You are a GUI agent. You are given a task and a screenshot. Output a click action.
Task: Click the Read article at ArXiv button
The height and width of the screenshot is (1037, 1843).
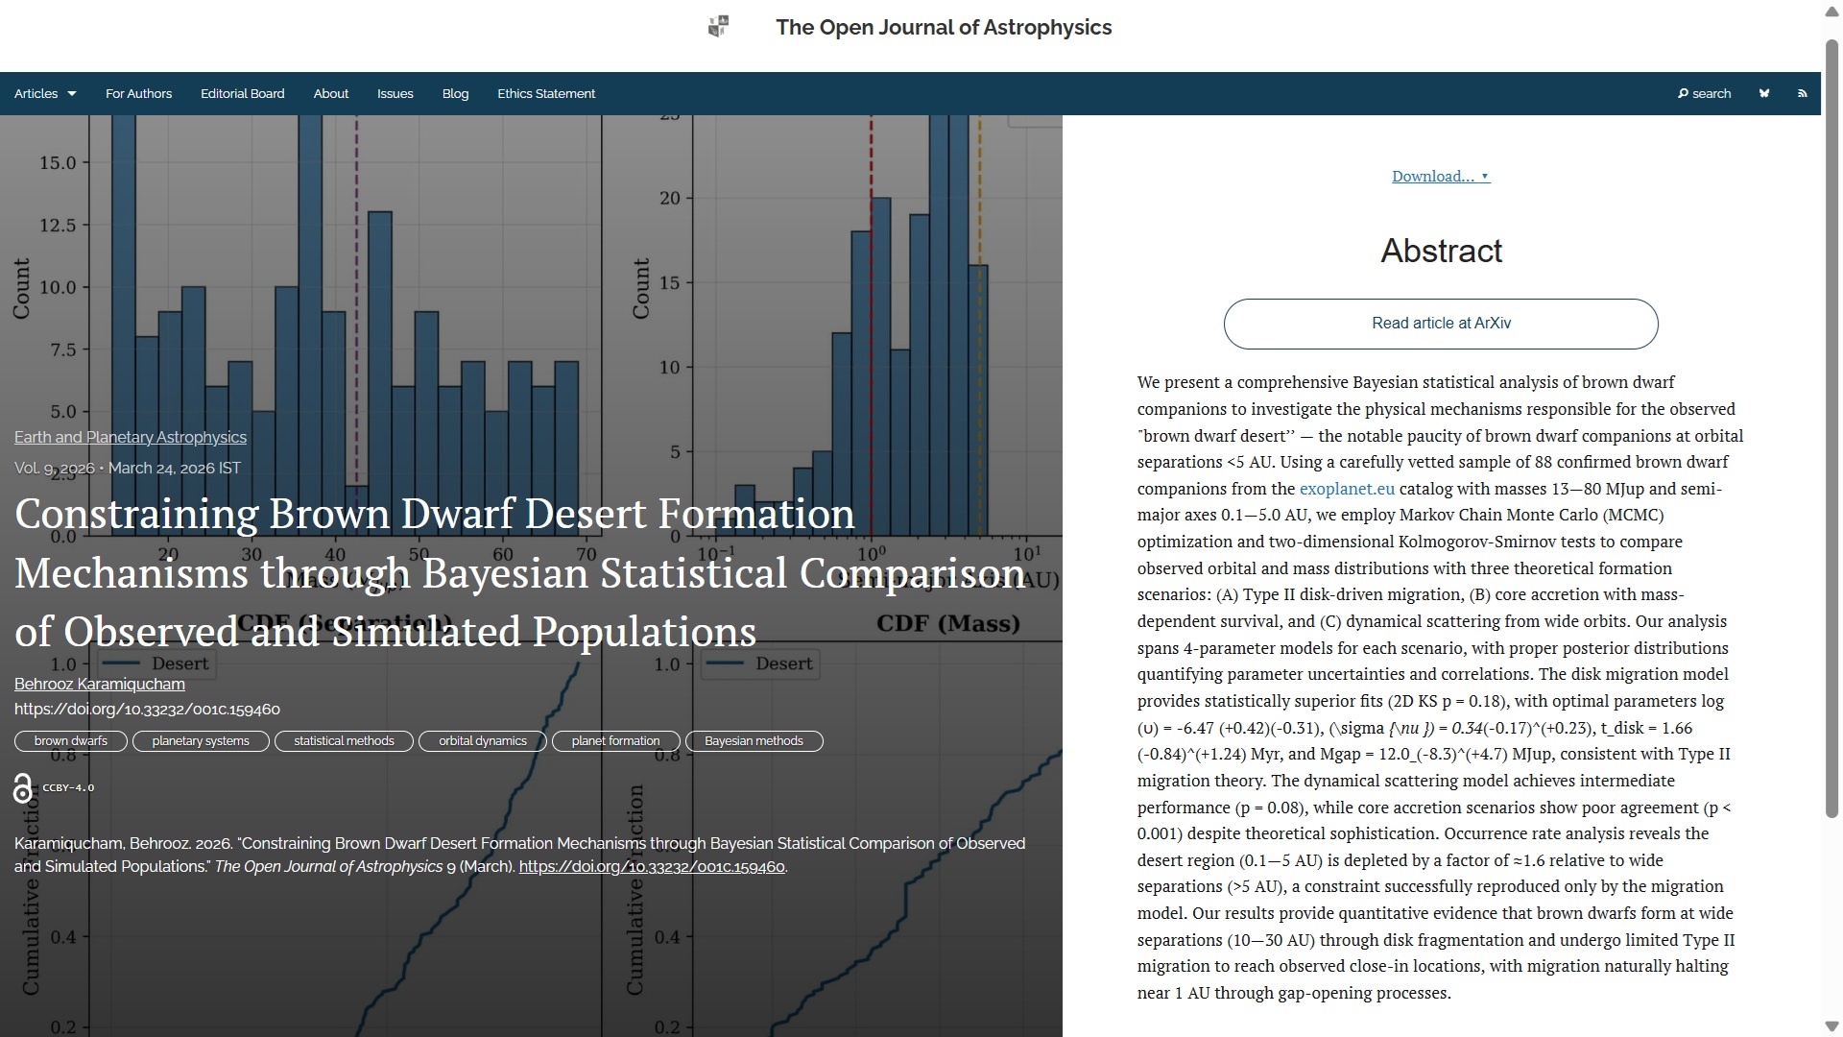1440,324
